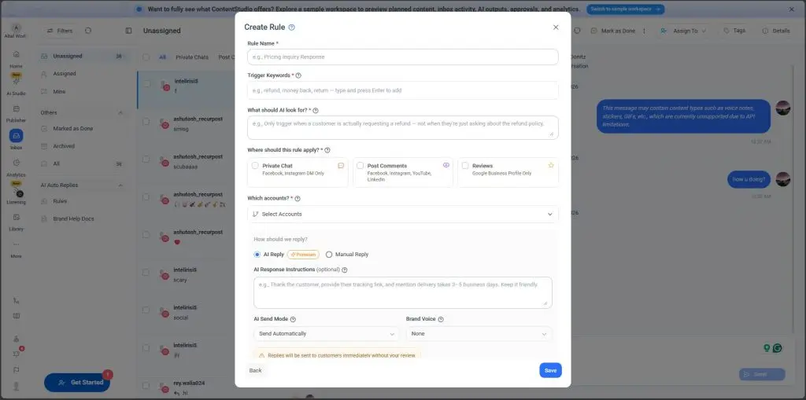Image resolution: width=806 pixels, height=400 pixels.
Task: Open Analytics from sidebar
Action: tap(16, 167)
